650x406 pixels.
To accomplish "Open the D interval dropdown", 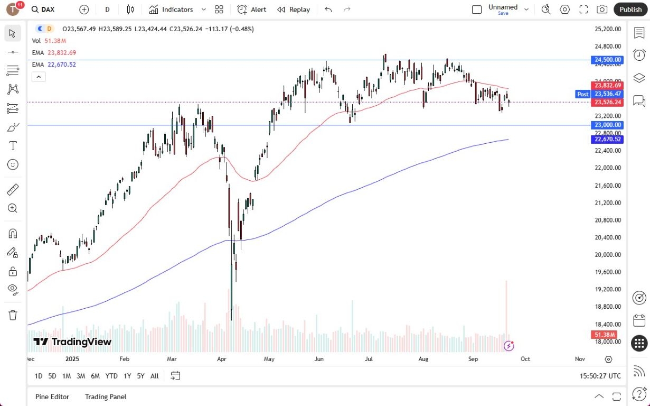I will pyautogui.click(x=107, y=9).
